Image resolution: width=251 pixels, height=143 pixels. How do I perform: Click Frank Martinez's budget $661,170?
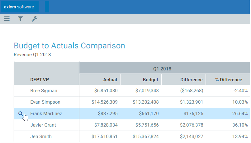[x=149, y=114]
